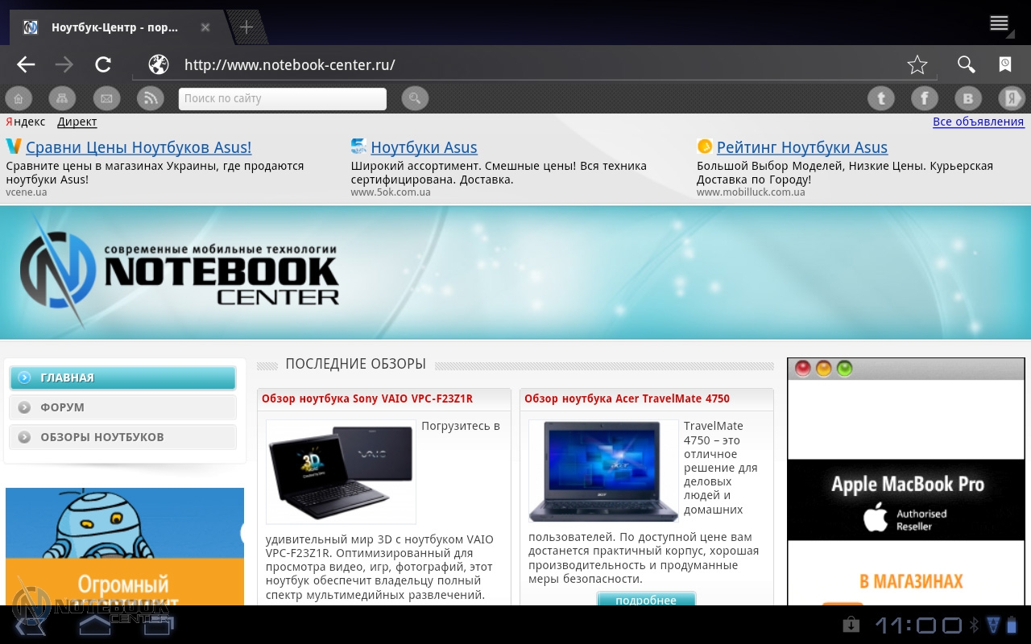Viewport: 1031px width, 644px height.
Task: Tap the battery icon in status bar
Action: (1012, 625)
